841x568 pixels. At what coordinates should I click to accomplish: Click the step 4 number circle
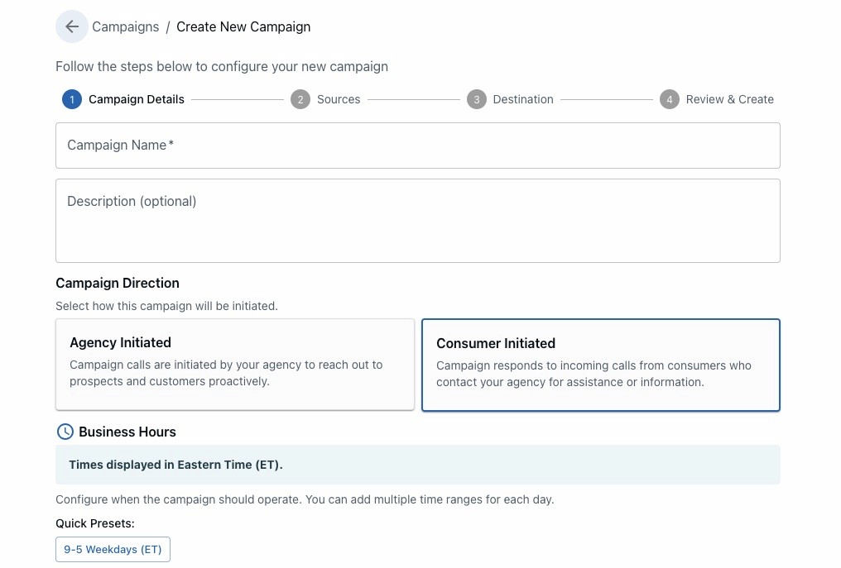point(669,99)
